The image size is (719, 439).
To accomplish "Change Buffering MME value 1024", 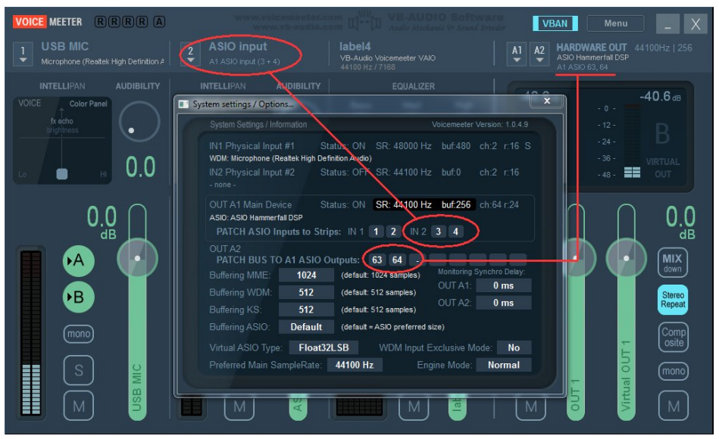I will coord(306,275).
